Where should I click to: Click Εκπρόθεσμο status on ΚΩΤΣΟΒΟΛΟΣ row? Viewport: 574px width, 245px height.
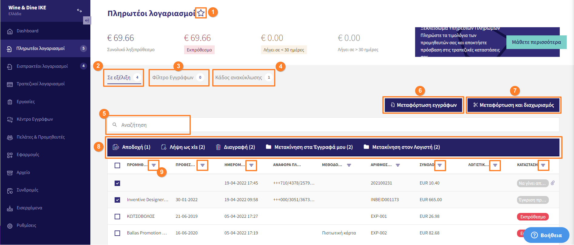click(x=533, y=217)
